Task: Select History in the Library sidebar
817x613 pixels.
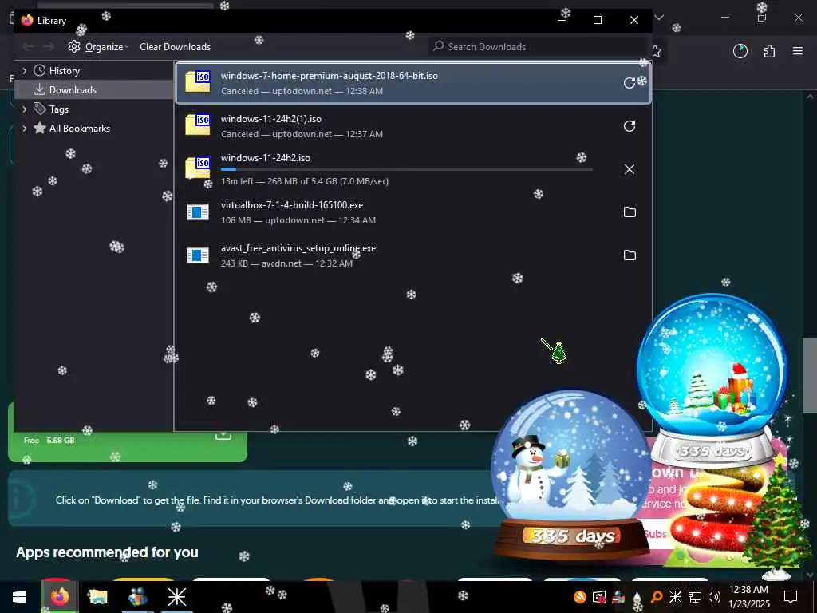Action: coord(64,71)
